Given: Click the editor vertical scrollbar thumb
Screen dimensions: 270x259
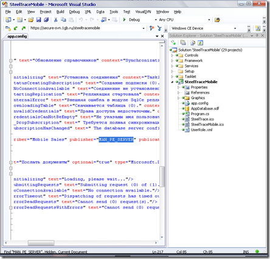Looking at the screenshot, I should [162, 176].
